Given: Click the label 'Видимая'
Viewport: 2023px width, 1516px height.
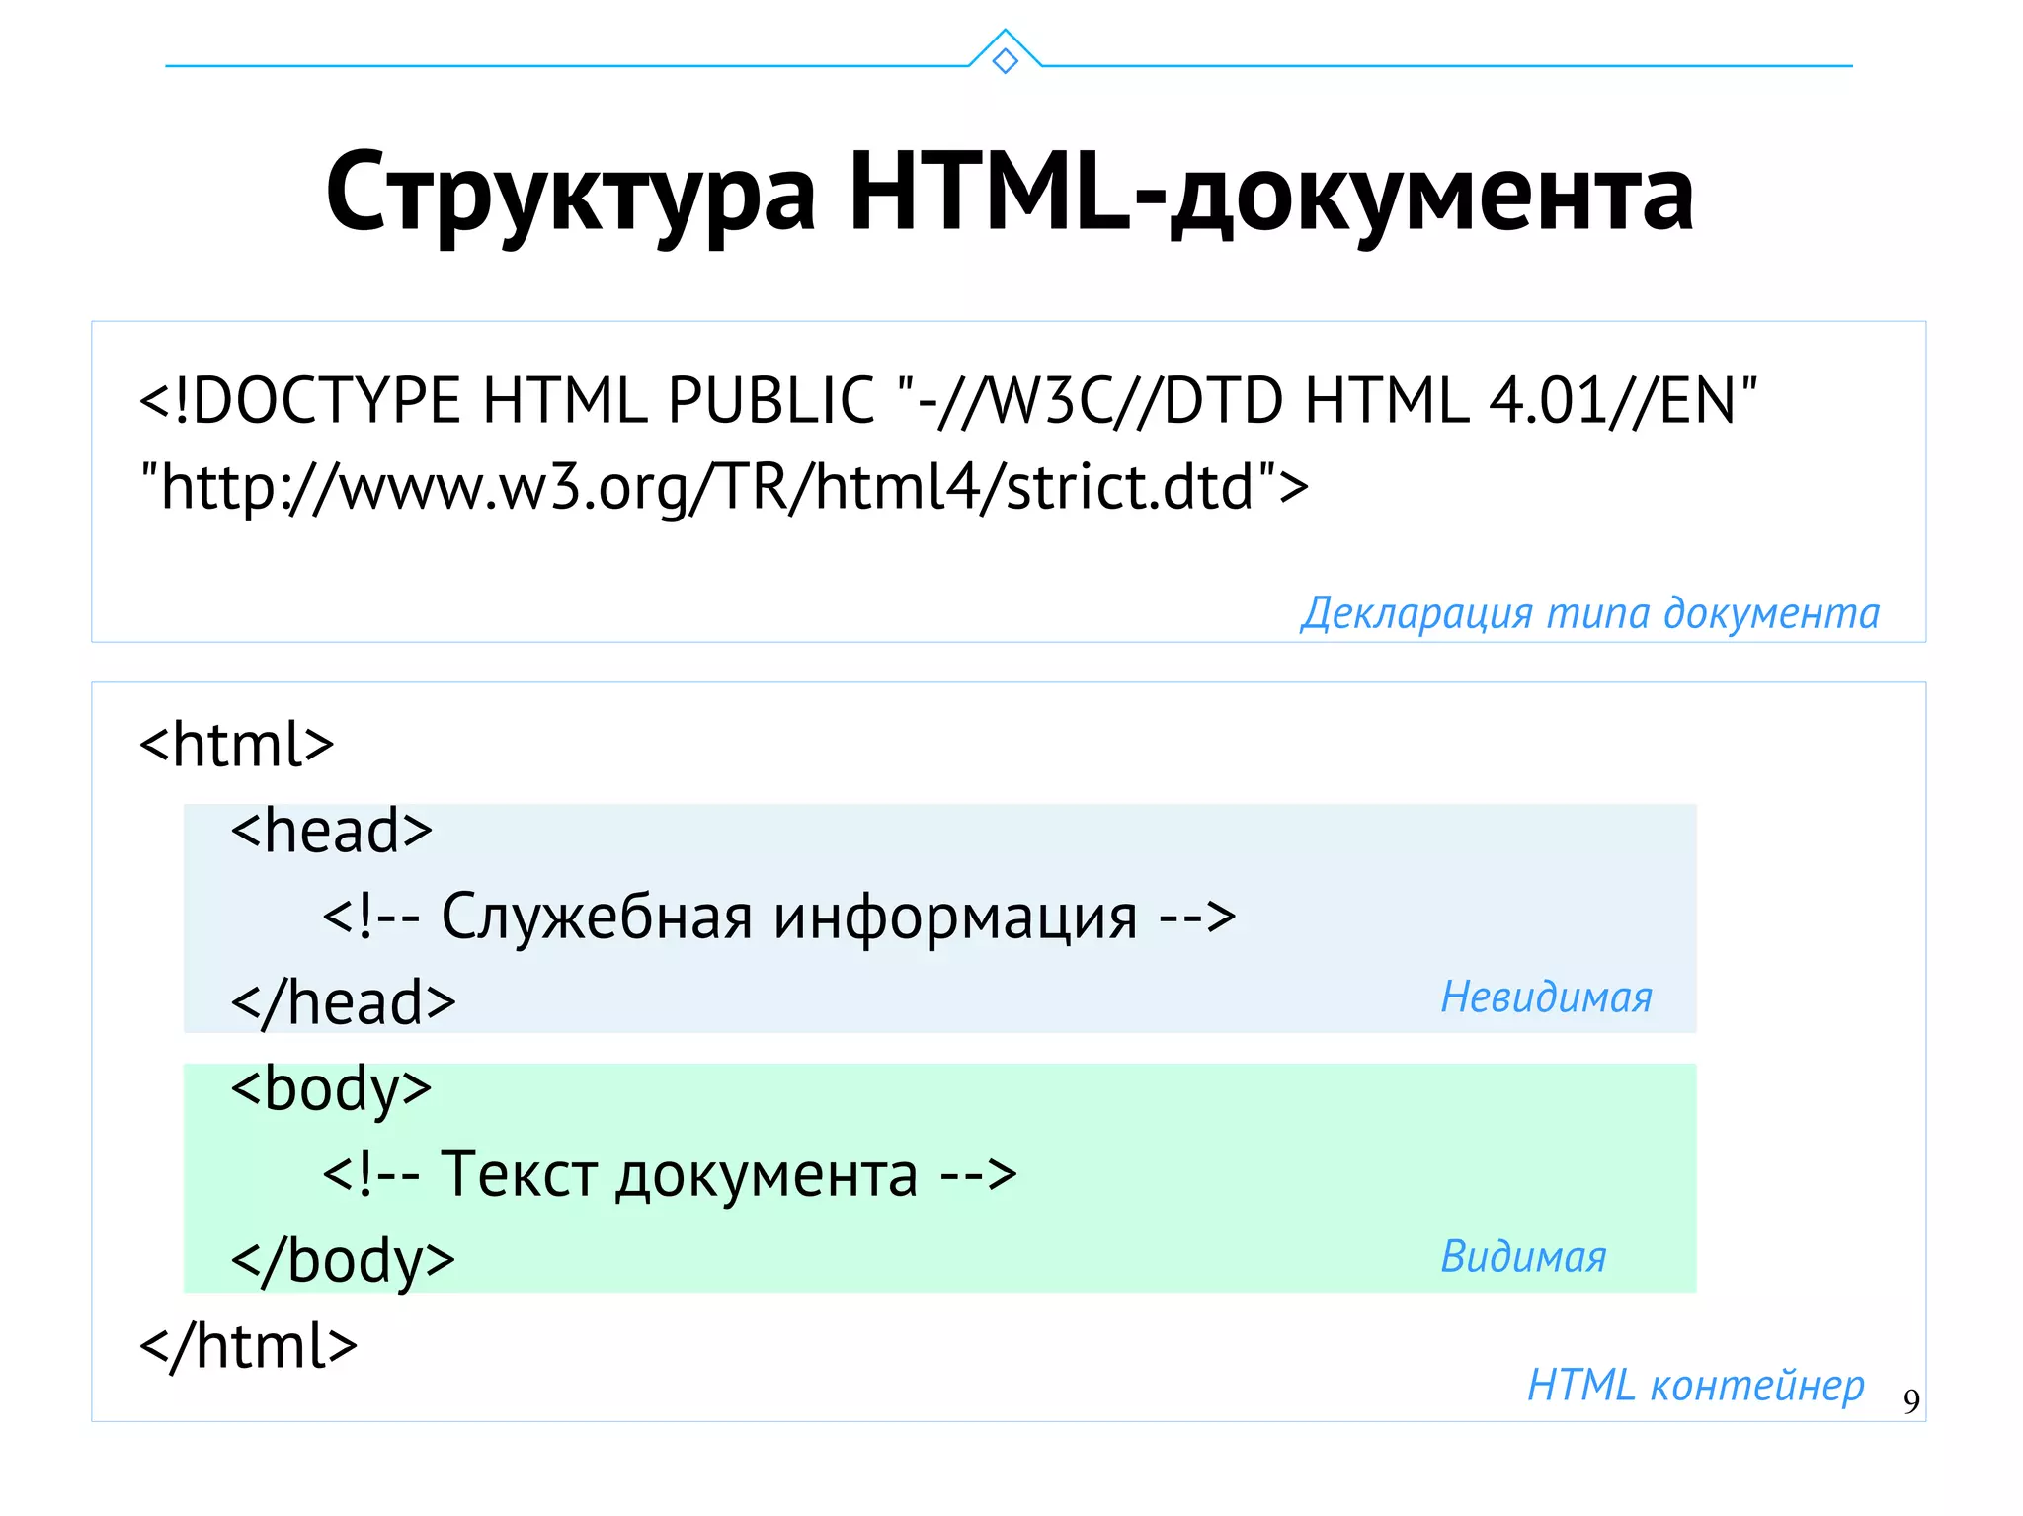Looking at the screenshot, I should tap(1523, 1256).
